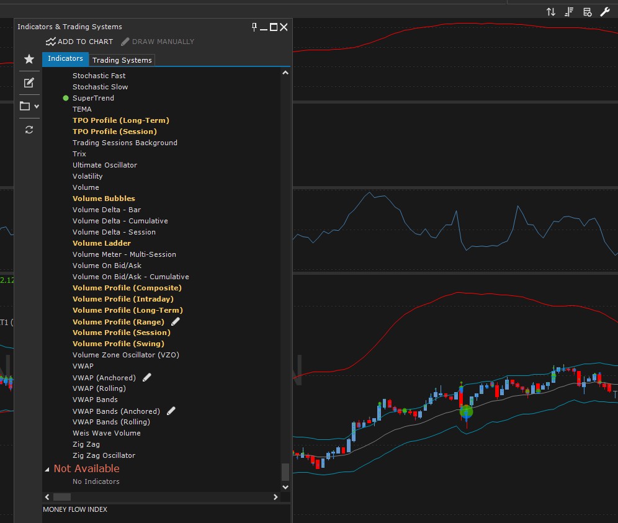Select Volume Profile (Session)
Screen dimensions: 618x523
(x=122, y=333)
